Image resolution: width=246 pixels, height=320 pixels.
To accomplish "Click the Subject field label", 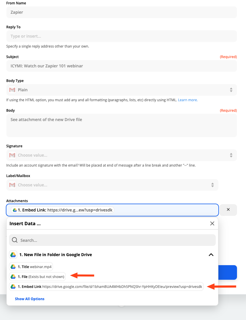I will click(x=13, y=57).
